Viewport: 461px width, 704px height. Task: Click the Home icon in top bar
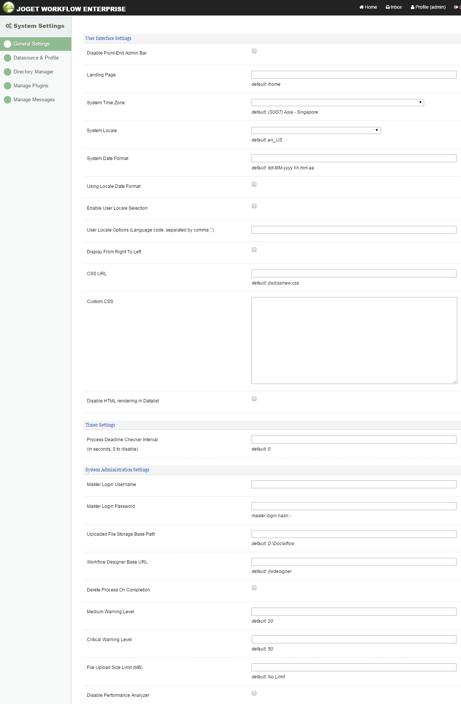pyautogui.click(x=361, y=7)
